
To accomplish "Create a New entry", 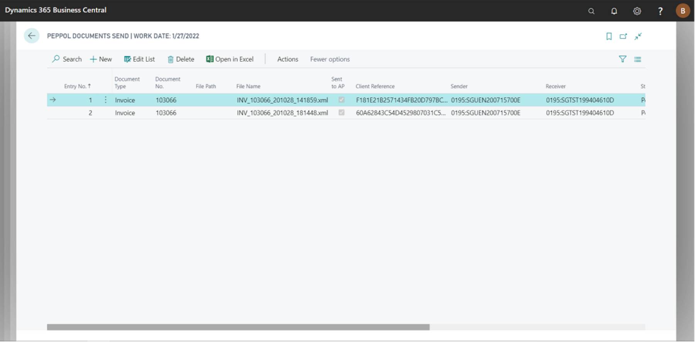I will (101, 59).
